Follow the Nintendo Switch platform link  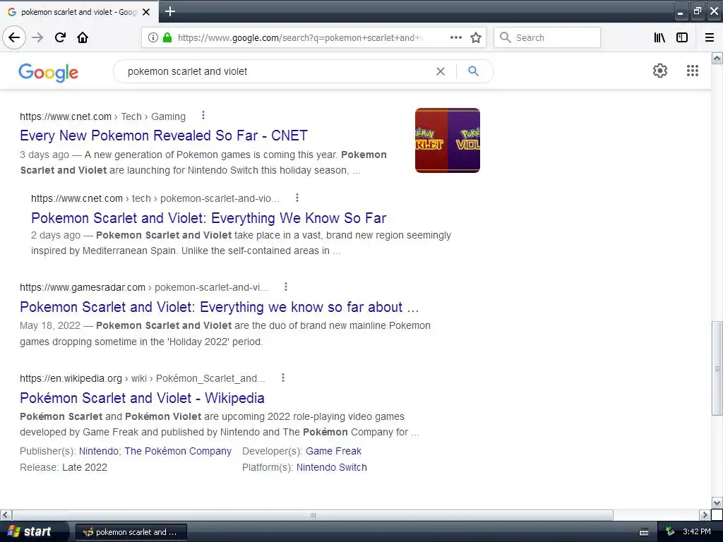point(332,467)
